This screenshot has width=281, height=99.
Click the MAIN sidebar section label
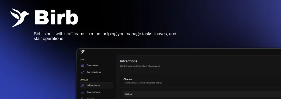(x=82, y=60)
